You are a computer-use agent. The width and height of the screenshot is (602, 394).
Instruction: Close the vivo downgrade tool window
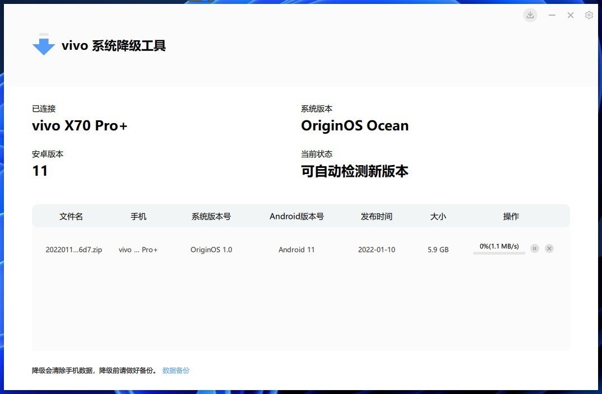(x=571, y=15)
